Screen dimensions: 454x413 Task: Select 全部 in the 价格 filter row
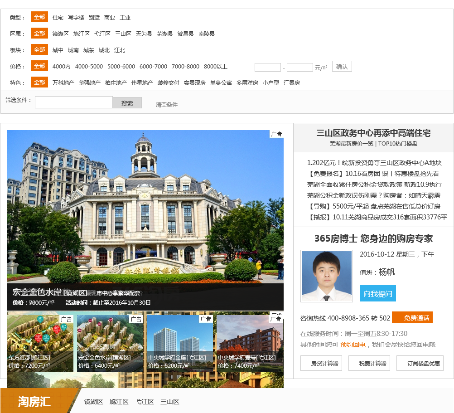click(x=39, y=66)
